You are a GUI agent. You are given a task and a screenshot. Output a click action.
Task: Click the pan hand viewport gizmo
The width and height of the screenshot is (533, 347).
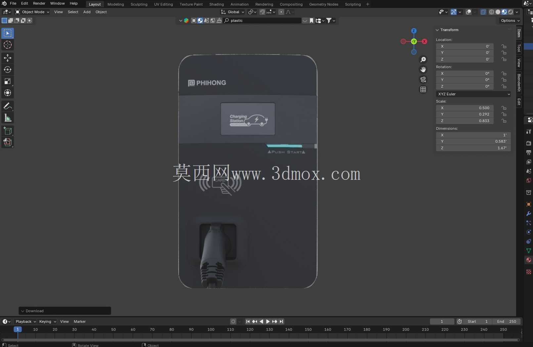pyautogui.click(x=423, y=70)
